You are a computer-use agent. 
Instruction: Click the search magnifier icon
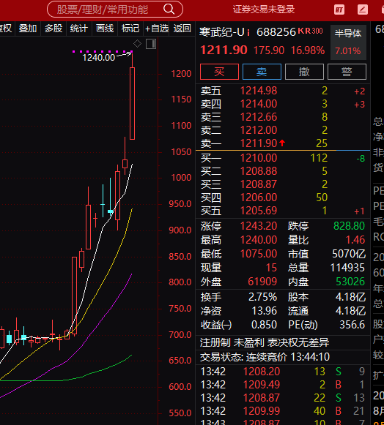coord(169,10)
